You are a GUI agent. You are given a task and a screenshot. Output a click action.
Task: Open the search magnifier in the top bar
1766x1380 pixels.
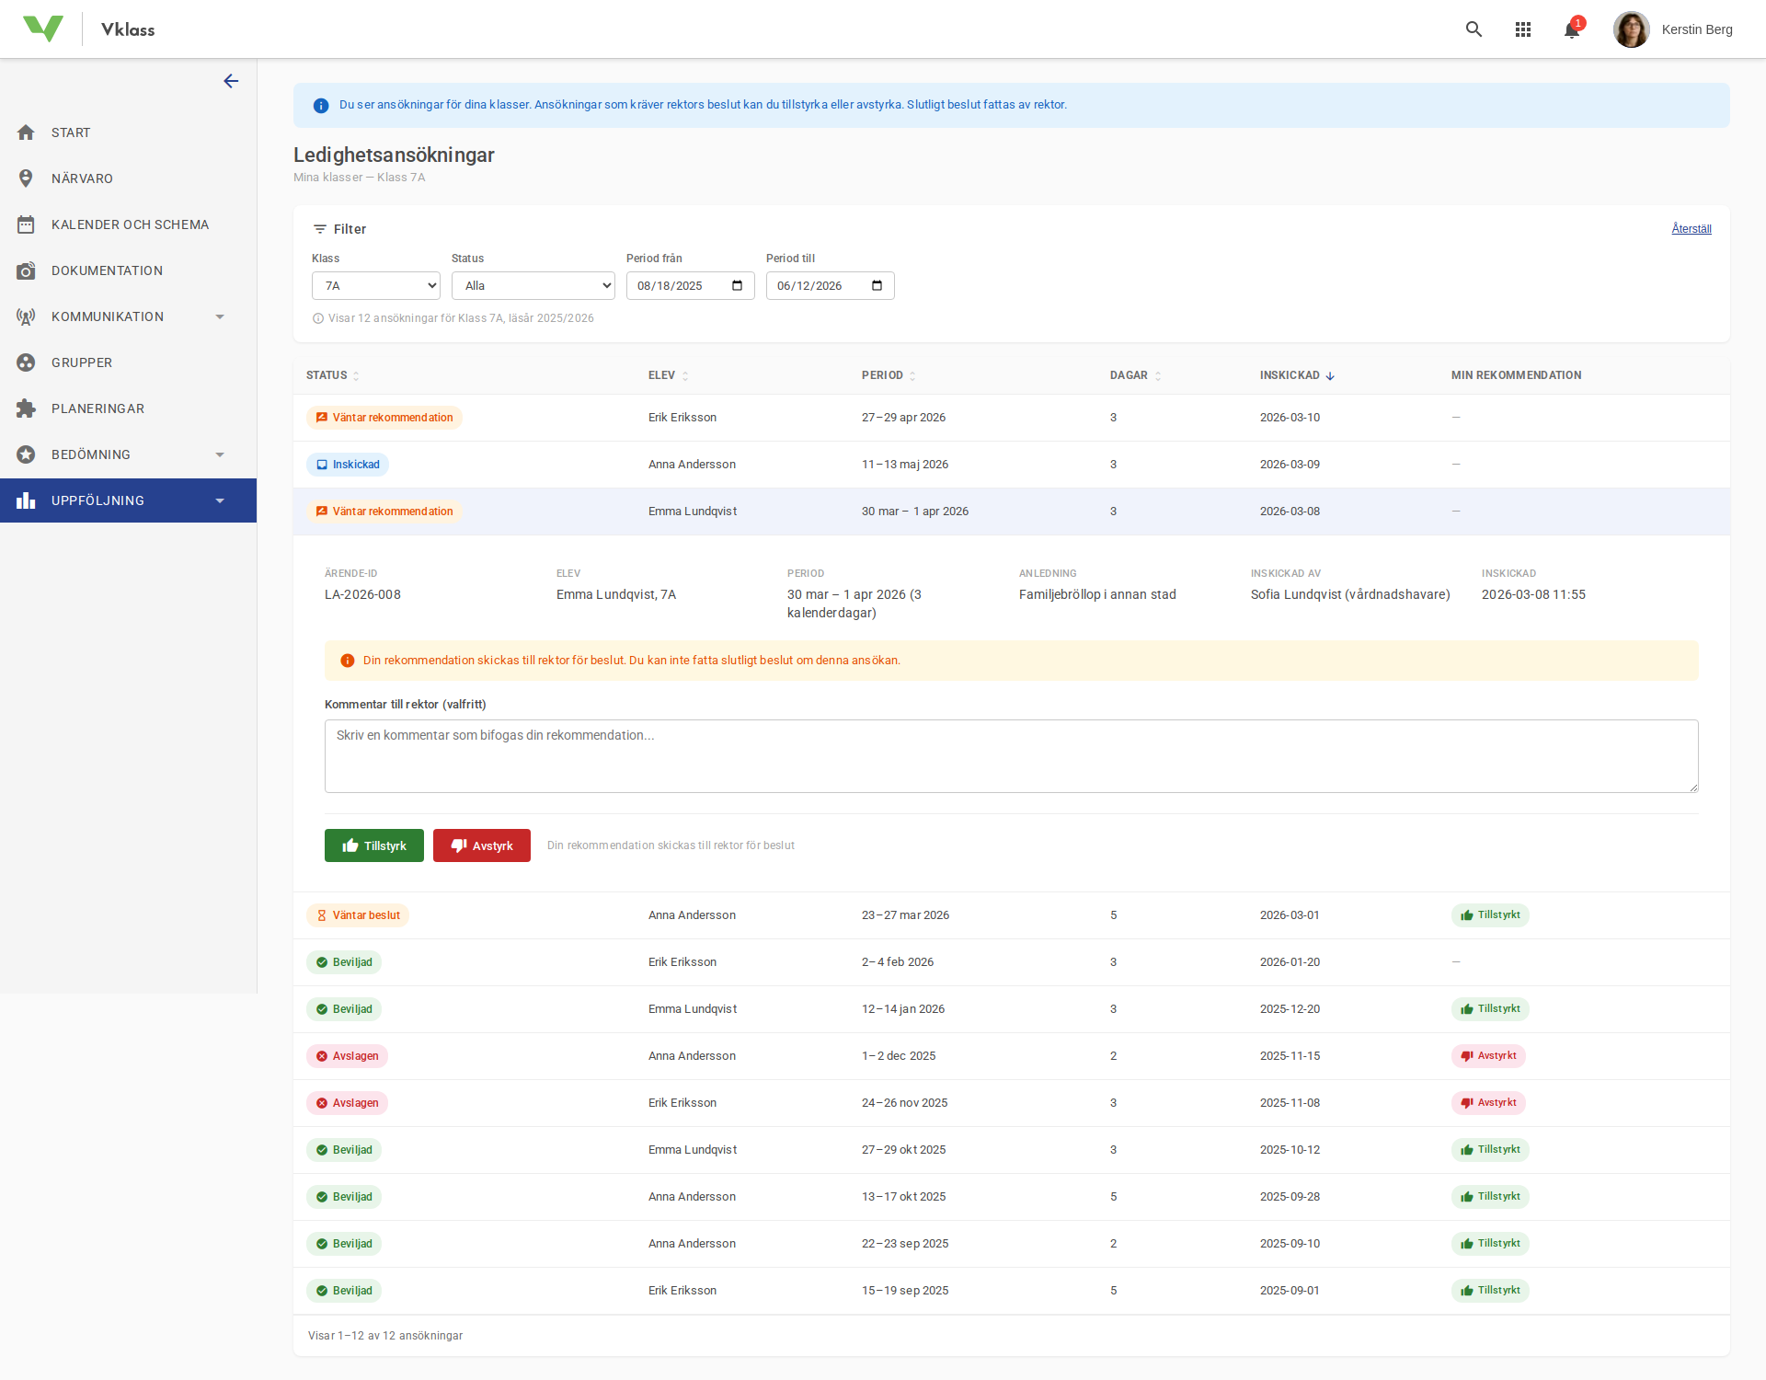pos(1474,29)
